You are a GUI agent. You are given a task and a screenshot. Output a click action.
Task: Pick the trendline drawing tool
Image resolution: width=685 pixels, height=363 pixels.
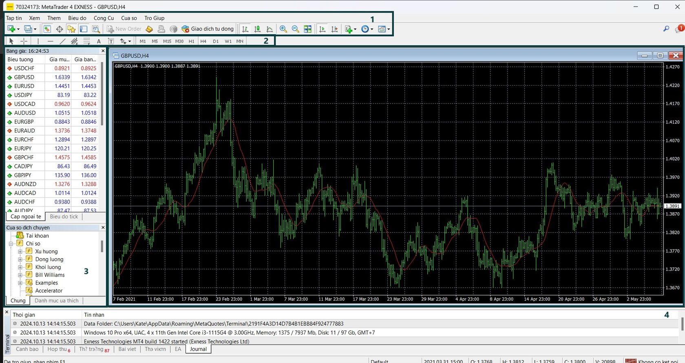[x=62, y=41]
